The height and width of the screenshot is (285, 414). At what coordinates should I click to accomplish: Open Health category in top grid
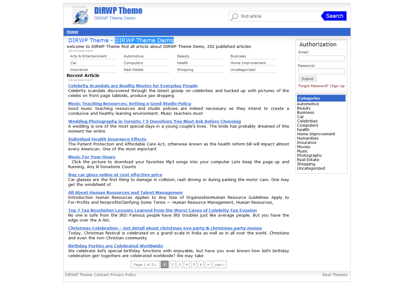click(183, 63)
